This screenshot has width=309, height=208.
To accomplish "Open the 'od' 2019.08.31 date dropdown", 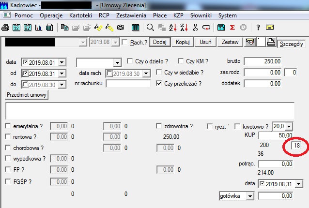I will tap(62, 74).
